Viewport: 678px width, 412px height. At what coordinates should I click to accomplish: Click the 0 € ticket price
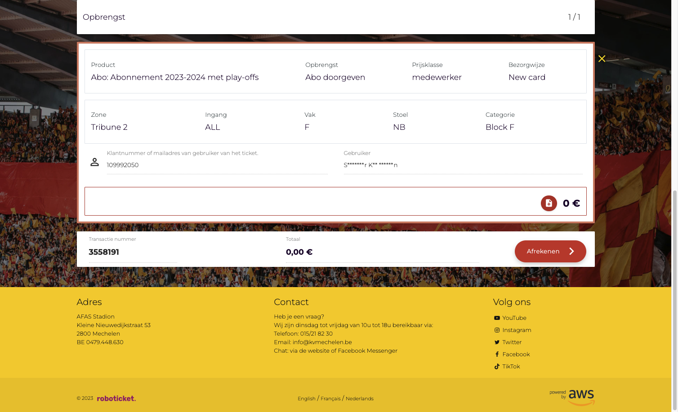click(571, 203)
